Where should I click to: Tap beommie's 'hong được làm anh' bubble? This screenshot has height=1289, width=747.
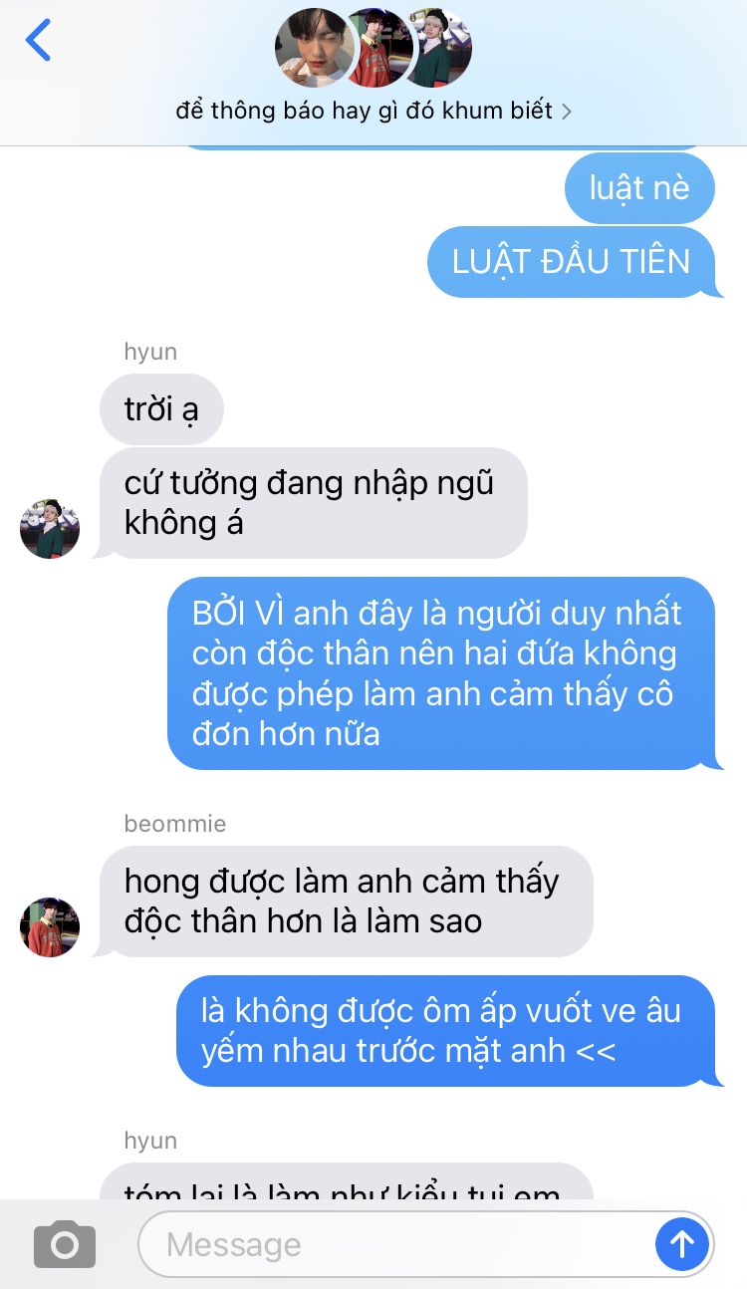[x=344, y=902]
